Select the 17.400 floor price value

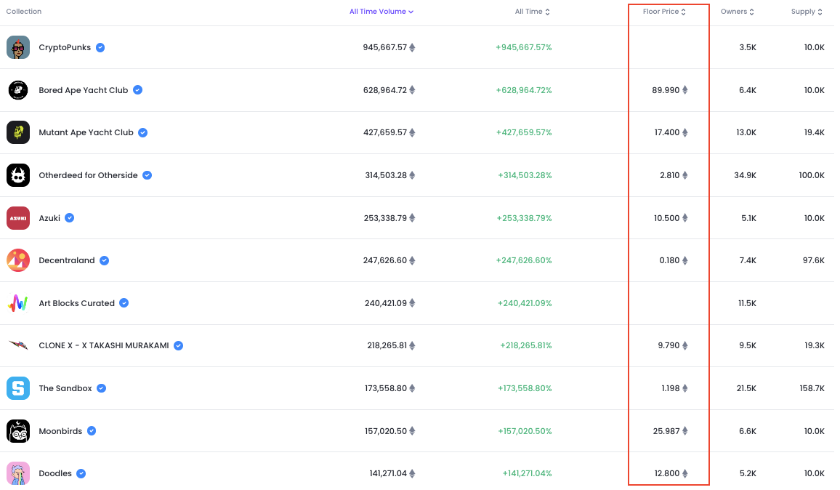(667, 132)
